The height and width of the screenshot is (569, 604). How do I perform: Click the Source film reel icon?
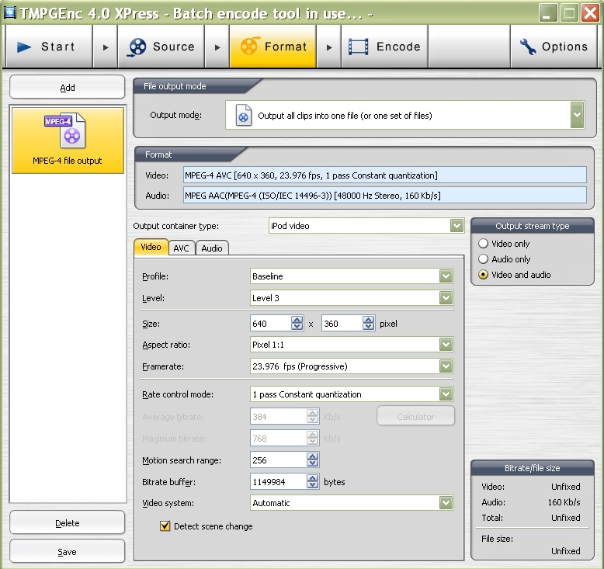coord(137,47)
